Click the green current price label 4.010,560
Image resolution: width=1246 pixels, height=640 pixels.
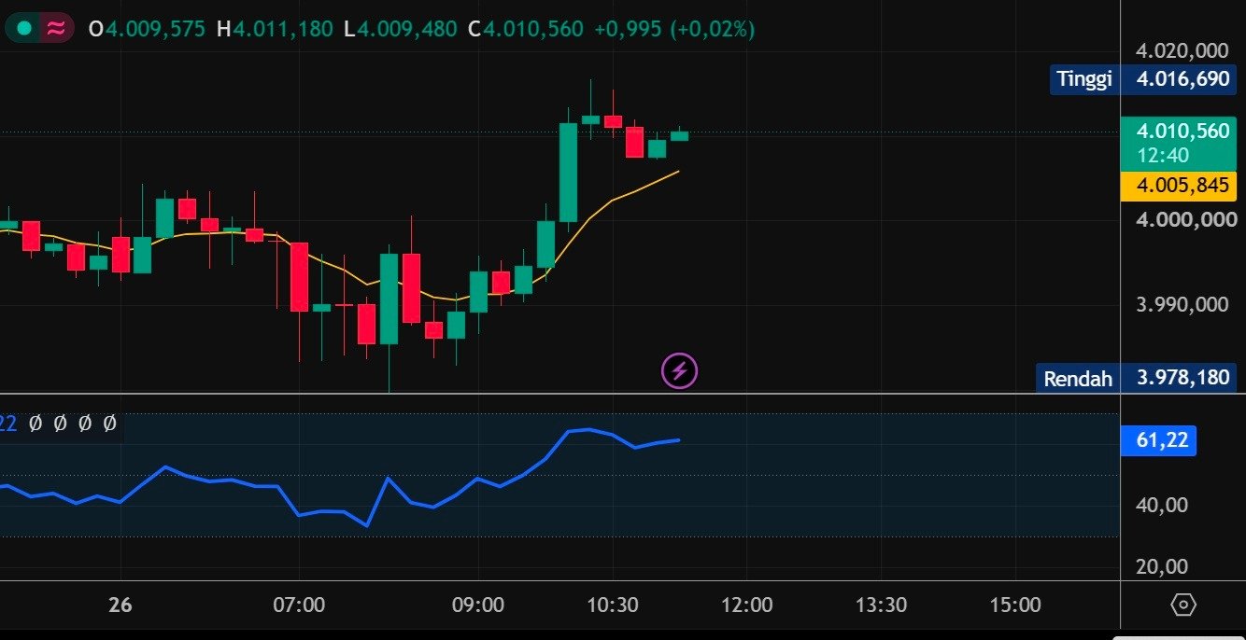(x=1182, y=132)
